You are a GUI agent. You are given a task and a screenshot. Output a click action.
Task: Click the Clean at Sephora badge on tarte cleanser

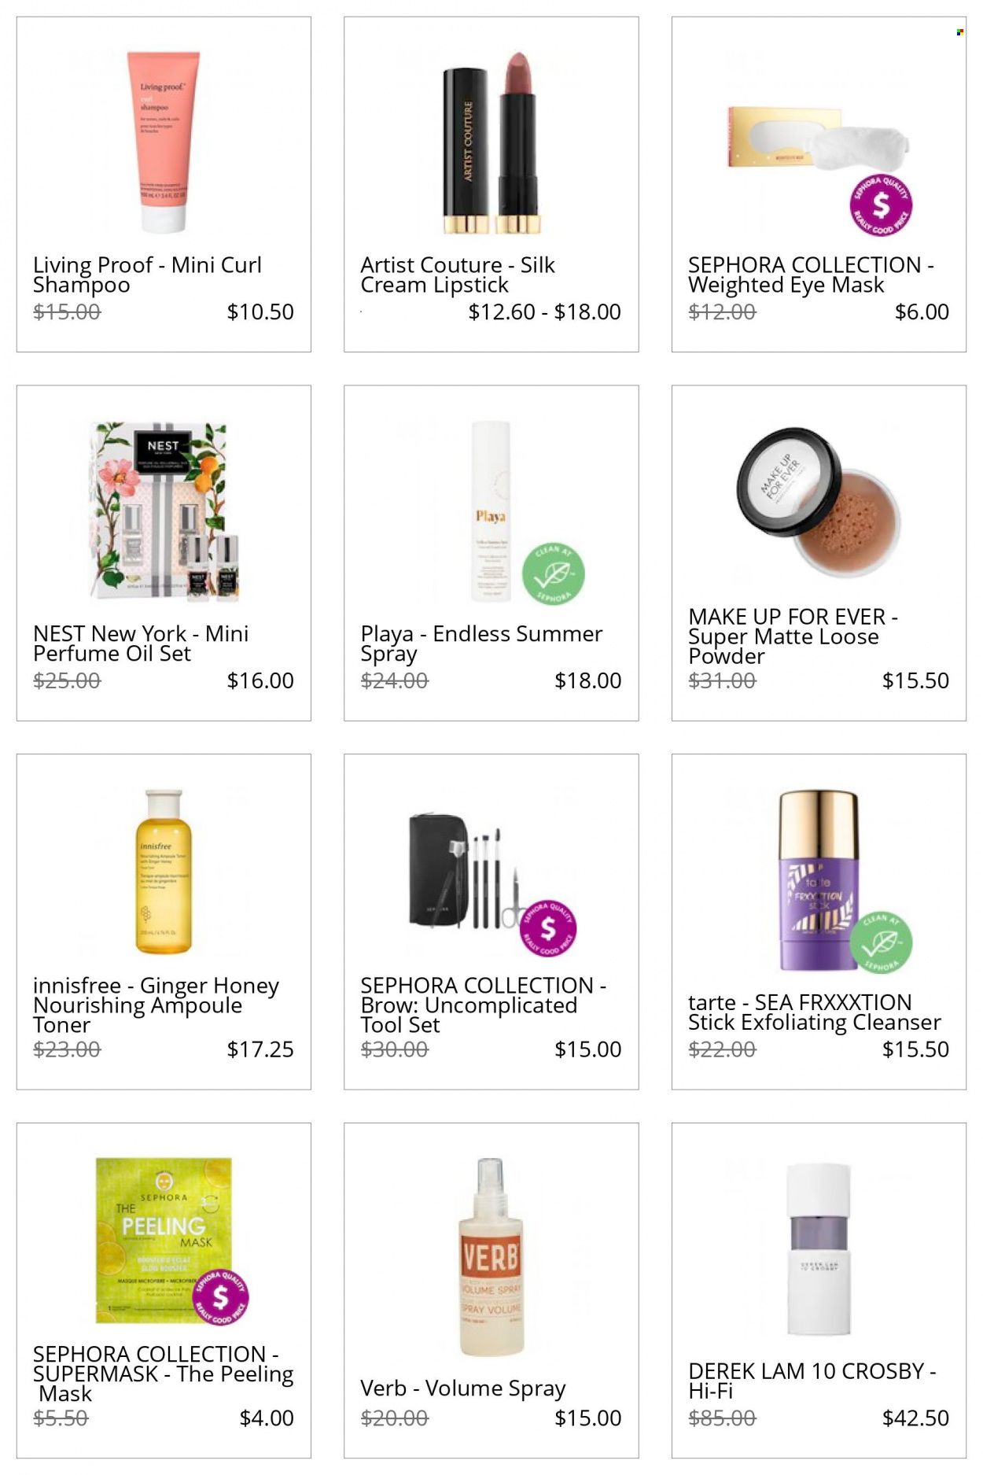tap(881, 942)
